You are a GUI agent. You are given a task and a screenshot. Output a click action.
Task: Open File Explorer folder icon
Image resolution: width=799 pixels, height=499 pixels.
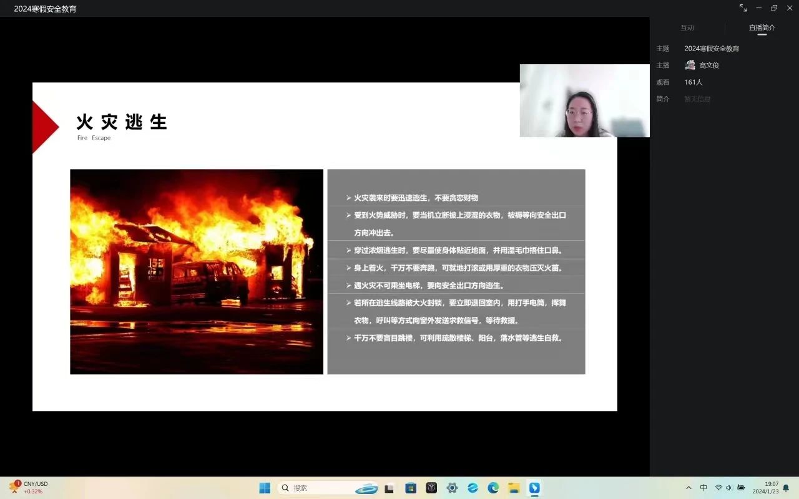pyautogui.click(x=514, y=488)
